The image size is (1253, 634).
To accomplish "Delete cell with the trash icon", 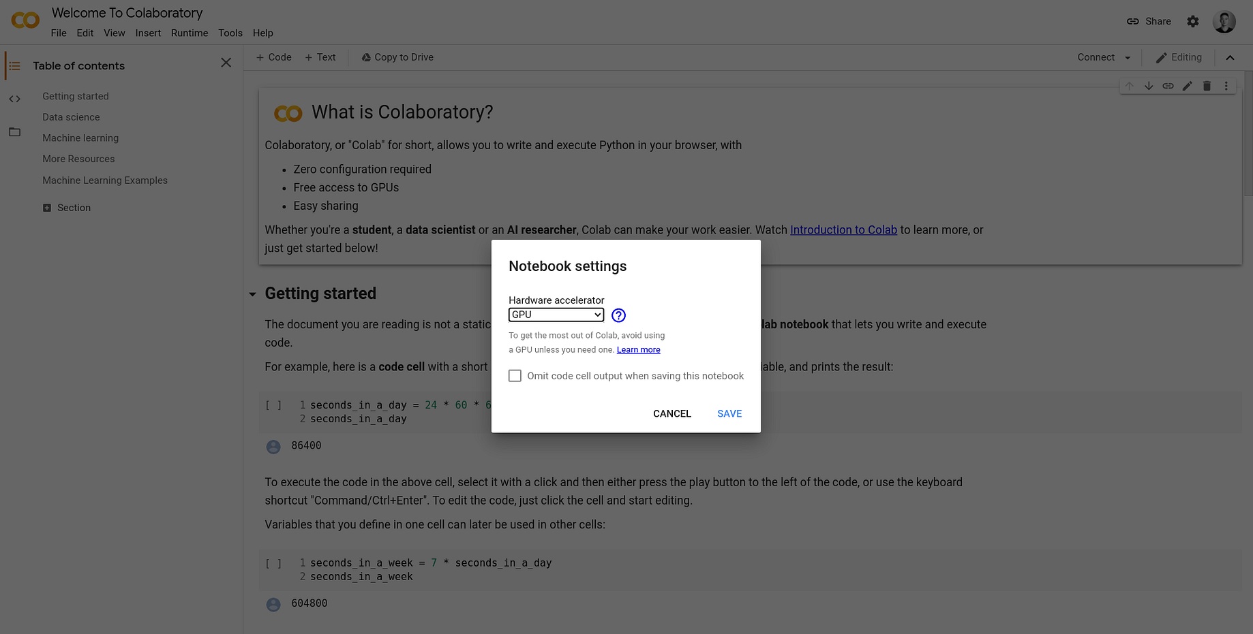I will pyautogui.click(x=1207, y=86).
